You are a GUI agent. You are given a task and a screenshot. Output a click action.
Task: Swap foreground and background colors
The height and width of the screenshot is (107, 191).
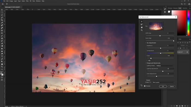coord(3,72)
